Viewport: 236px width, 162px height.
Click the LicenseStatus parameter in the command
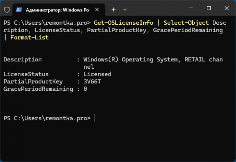pyautogui.click(x=57, y=30)
